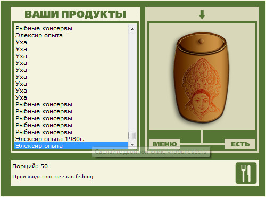
Task: Select the highlighted Элексир опыта row
Action: 71,146
